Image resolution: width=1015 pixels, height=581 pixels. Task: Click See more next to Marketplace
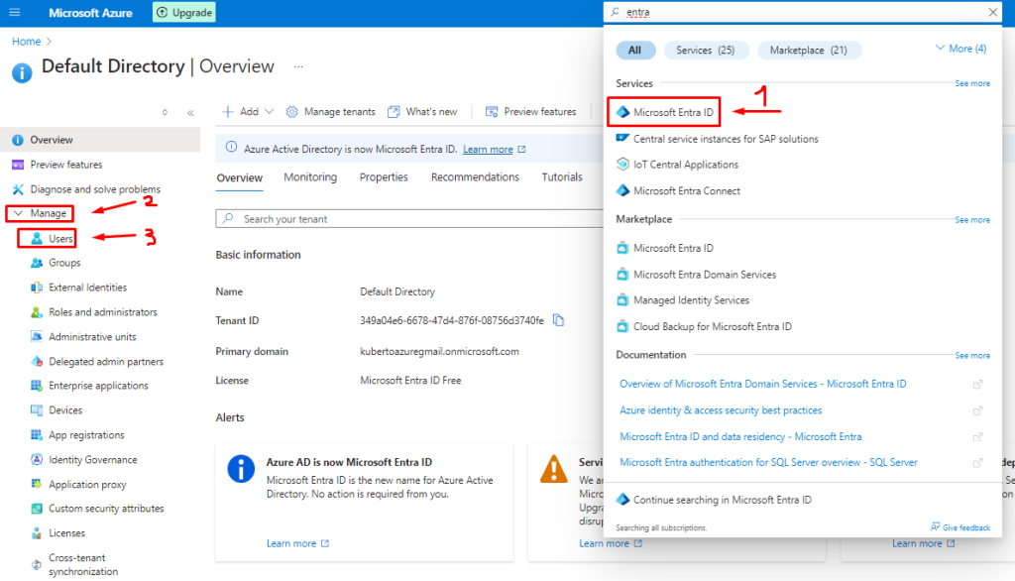pos(972,220)
